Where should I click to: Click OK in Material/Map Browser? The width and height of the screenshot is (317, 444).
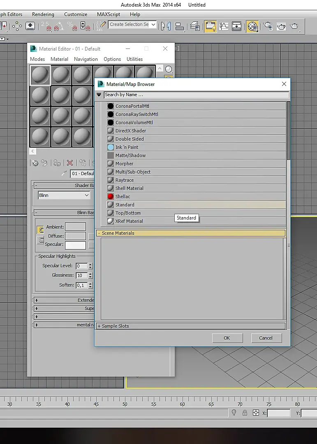point(227,338)
